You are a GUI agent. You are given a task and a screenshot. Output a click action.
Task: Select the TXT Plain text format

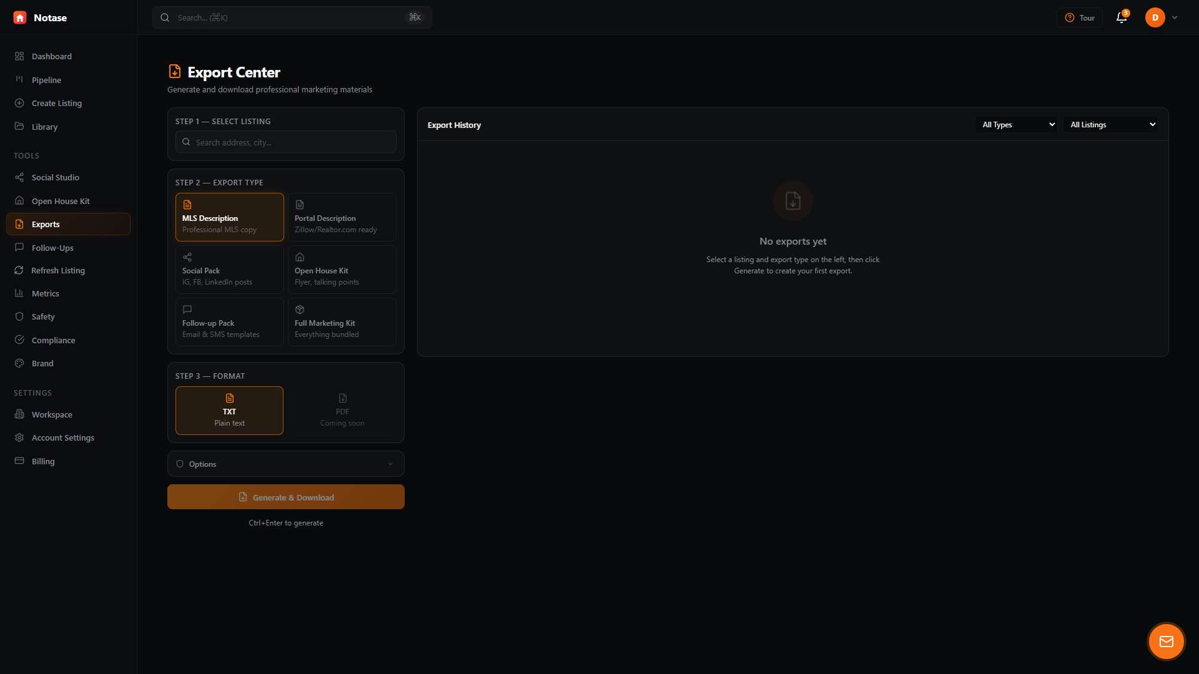[229, 411]
